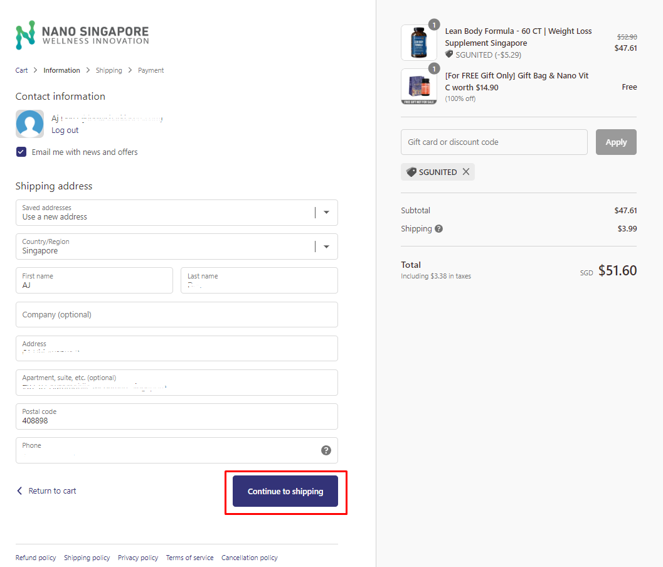Focus the First name field
The image size is (663, 567).
coord(94,280)
